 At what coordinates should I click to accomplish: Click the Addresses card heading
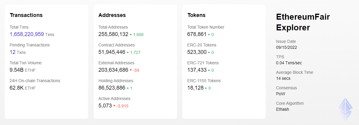click(x=112, y=15)
